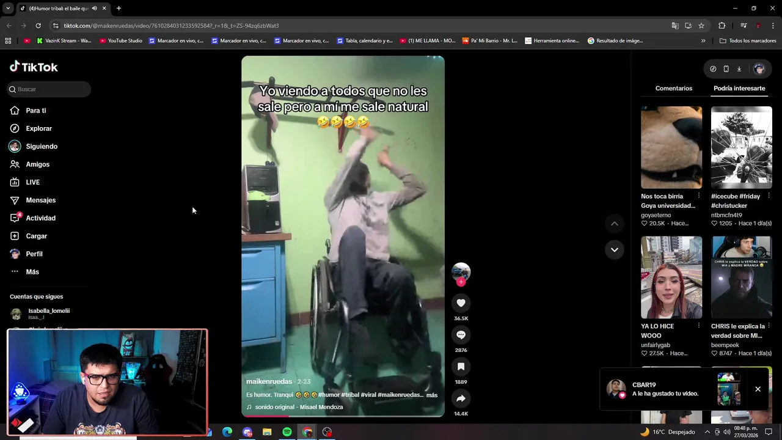
Task: Open YouTube Studio bookmark
Action: (121, 41)
